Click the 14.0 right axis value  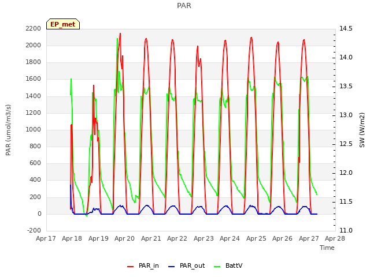point(346,58)
